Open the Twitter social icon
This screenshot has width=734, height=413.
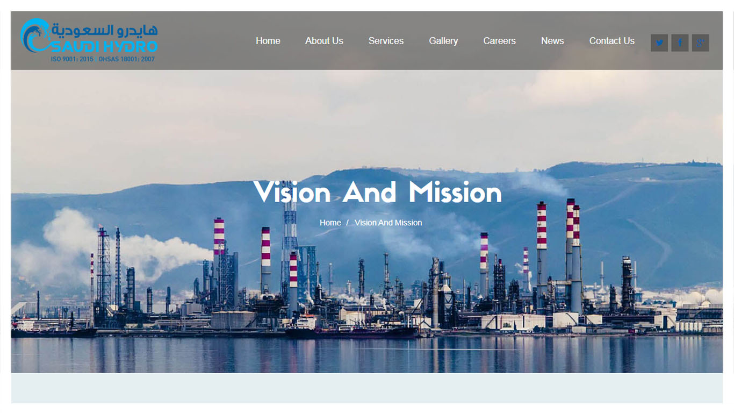click(x=659, y=42)
